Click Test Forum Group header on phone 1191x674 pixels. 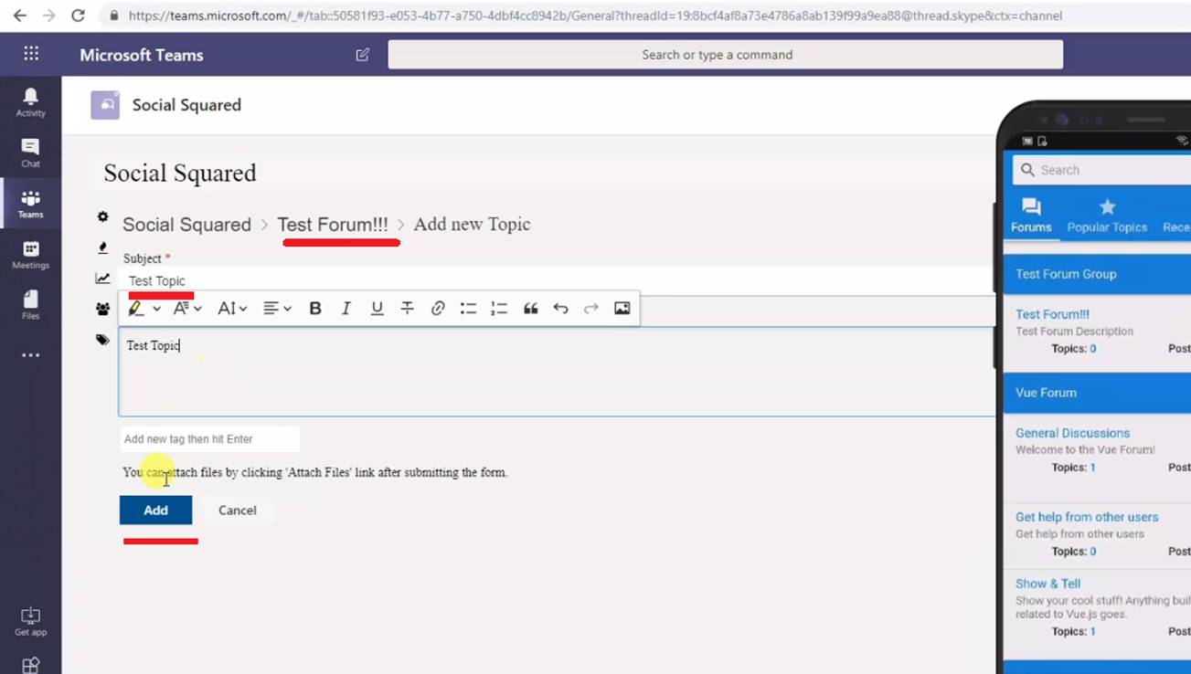(1097, 274)
